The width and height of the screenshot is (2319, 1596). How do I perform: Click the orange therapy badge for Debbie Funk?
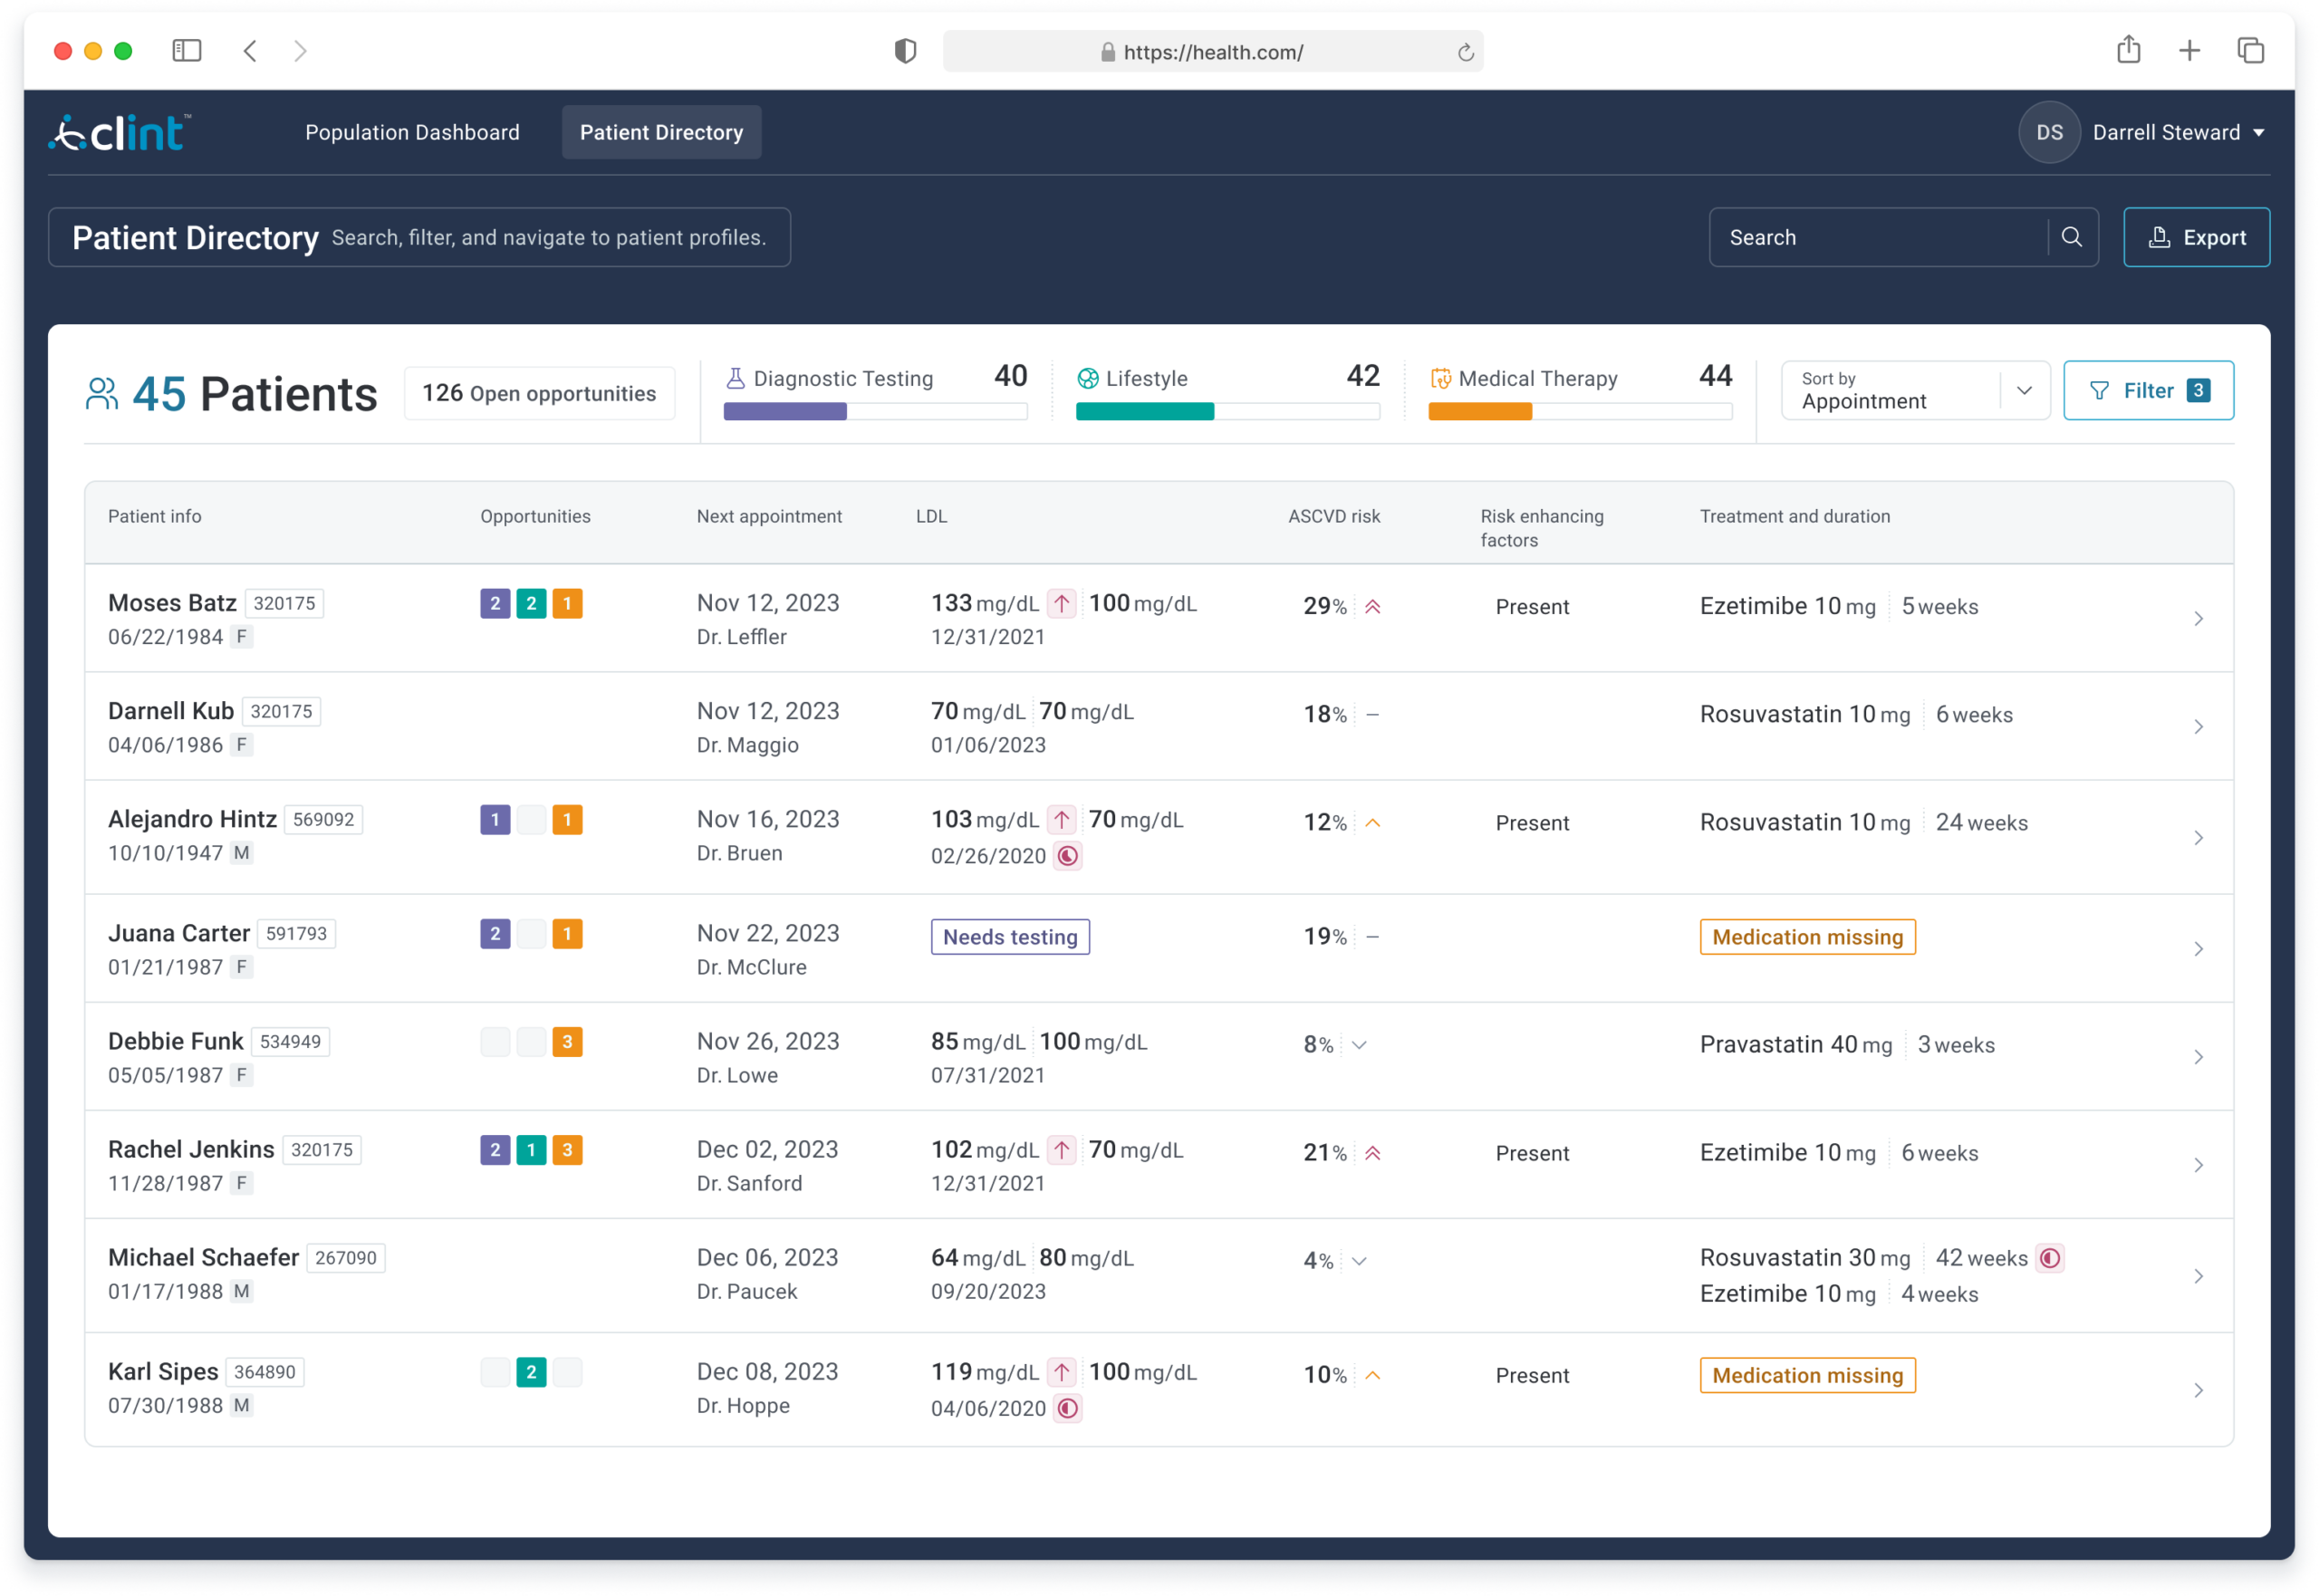[567, 1042]
